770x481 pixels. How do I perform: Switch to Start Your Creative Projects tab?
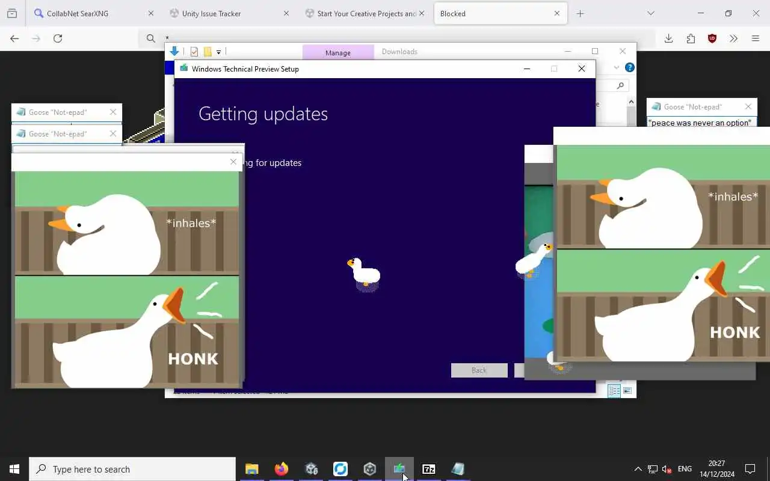(364, 13)
